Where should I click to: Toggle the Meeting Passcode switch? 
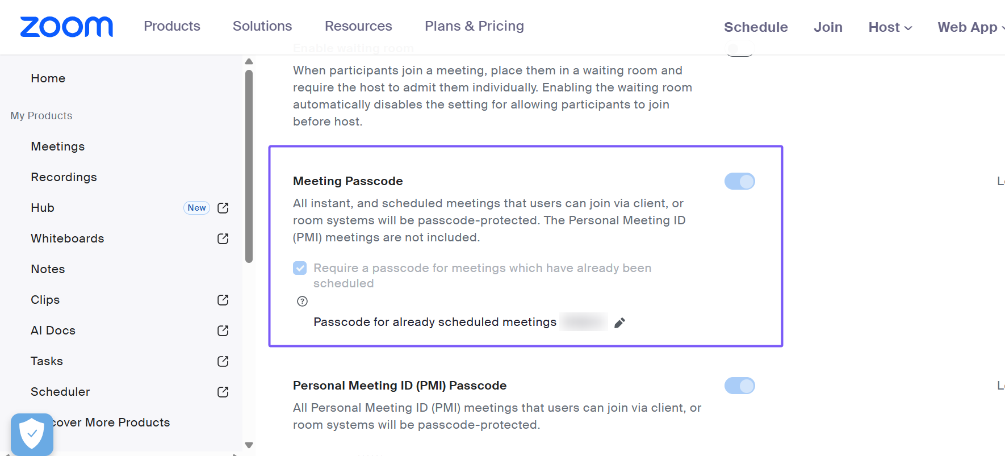tap(739, 181)
